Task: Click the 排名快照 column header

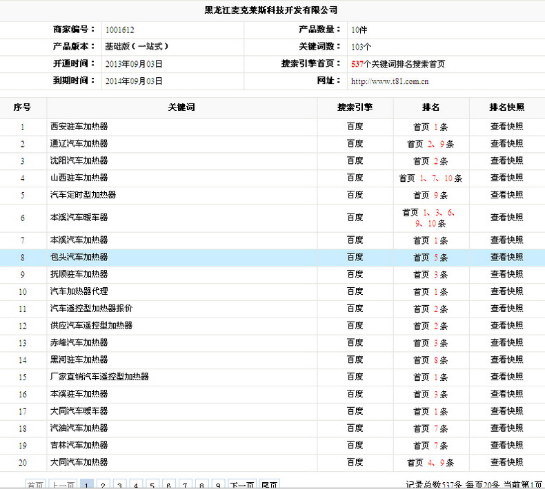Action: click(507, 107)
